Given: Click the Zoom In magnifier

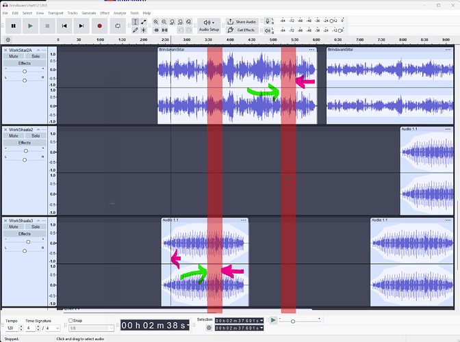Looking at the screenshot, I should point(156,22).
